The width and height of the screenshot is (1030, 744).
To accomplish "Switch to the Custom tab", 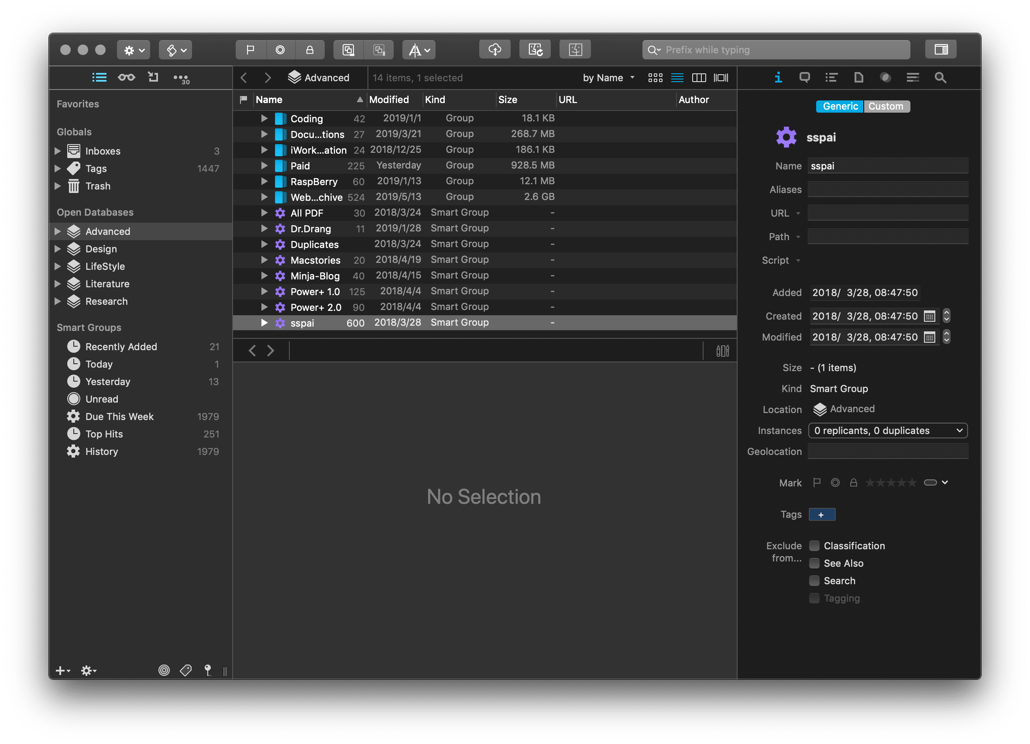I will [x=886, y=106].
